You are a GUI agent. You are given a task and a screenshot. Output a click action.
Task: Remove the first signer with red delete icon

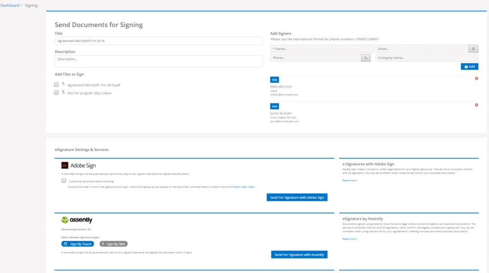476,79
